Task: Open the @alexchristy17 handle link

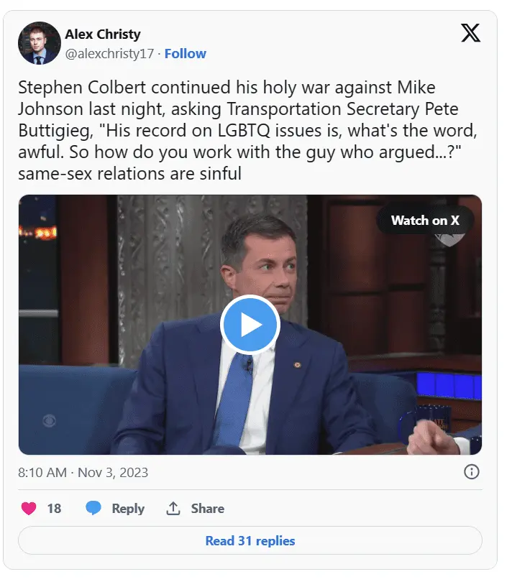Action: point(109,54)
